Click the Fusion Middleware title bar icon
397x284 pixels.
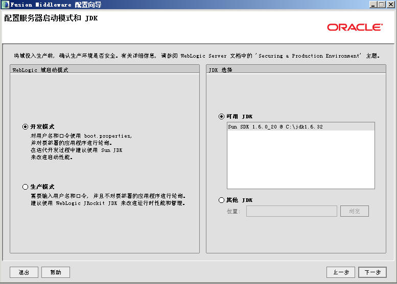[5, 5]
